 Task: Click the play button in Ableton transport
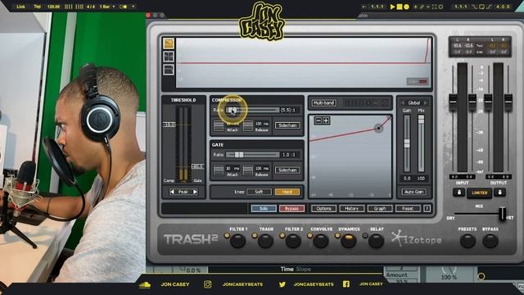[x=392, y=7]
